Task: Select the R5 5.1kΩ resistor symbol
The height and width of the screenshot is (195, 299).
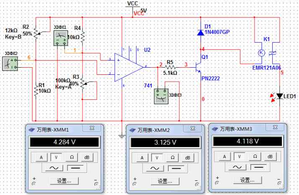Action: tap(170, 67)
